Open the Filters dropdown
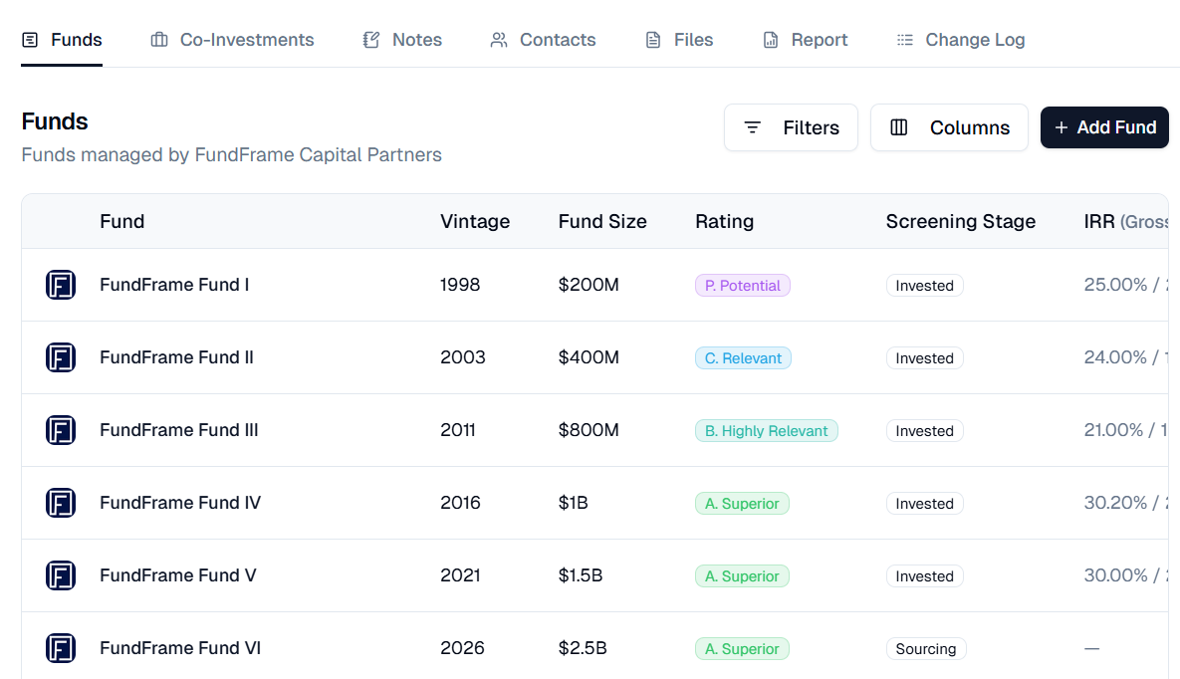 791,127
